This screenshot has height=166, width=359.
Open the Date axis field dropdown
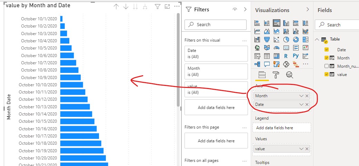pyautogui.click(x=301, y=104)
